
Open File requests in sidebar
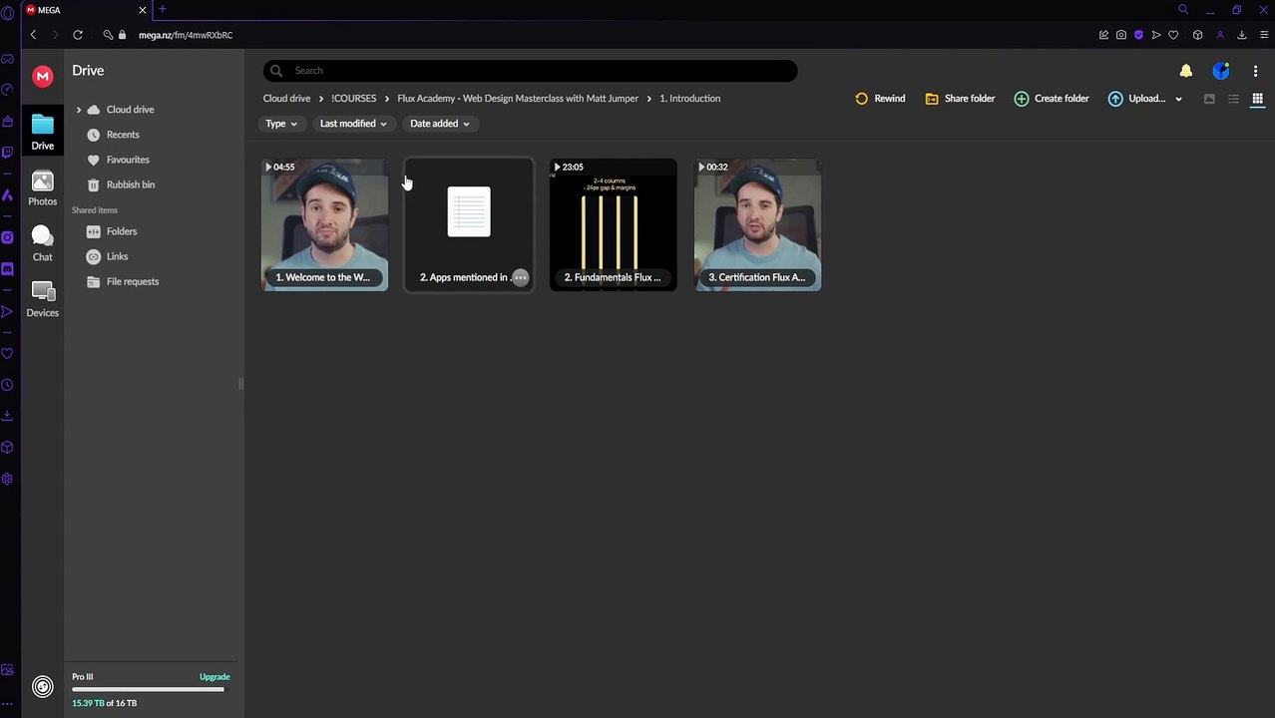tap(133, 281)
